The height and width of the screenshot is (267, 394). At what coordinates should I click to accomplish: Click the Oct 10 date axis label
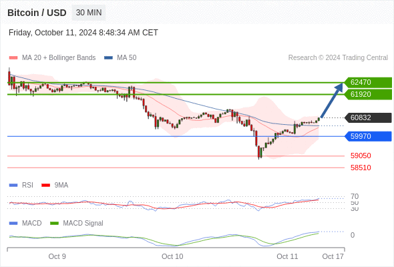172,256
